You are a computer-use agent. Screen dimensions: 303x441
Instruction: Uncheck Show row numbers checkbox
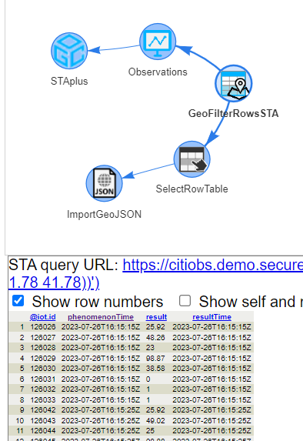[x=18, y=301]
